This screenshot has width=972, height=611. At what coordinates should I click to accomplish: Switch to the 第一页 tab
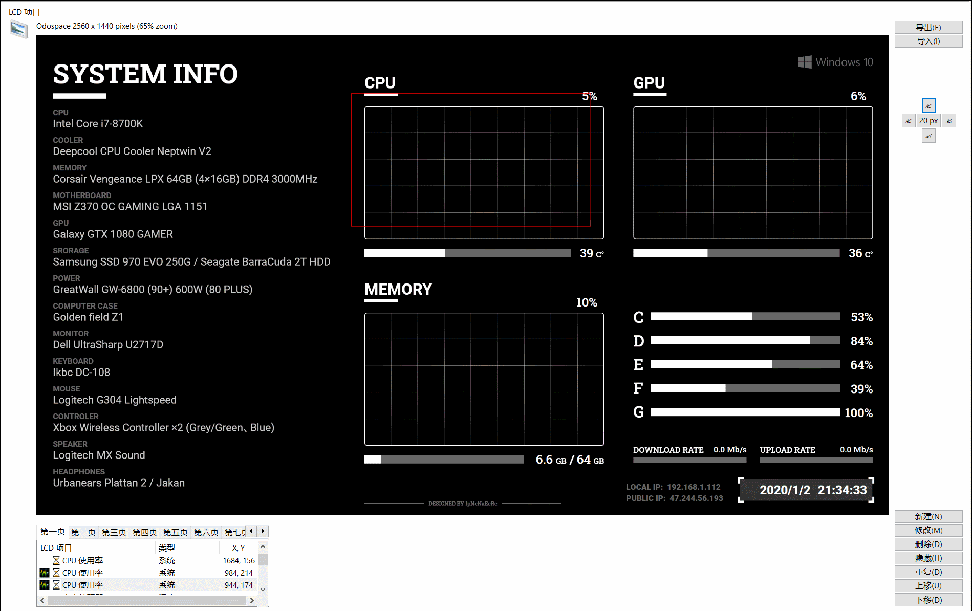pyautogui.click(x=52, y=532)
